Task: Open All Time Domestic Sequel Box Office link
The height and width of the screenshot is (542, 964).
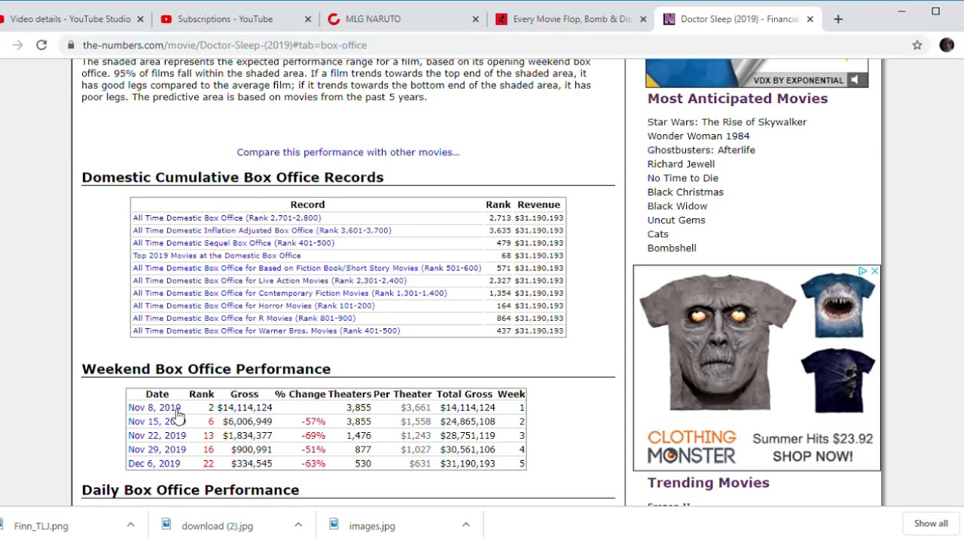Action: [233, 243]
